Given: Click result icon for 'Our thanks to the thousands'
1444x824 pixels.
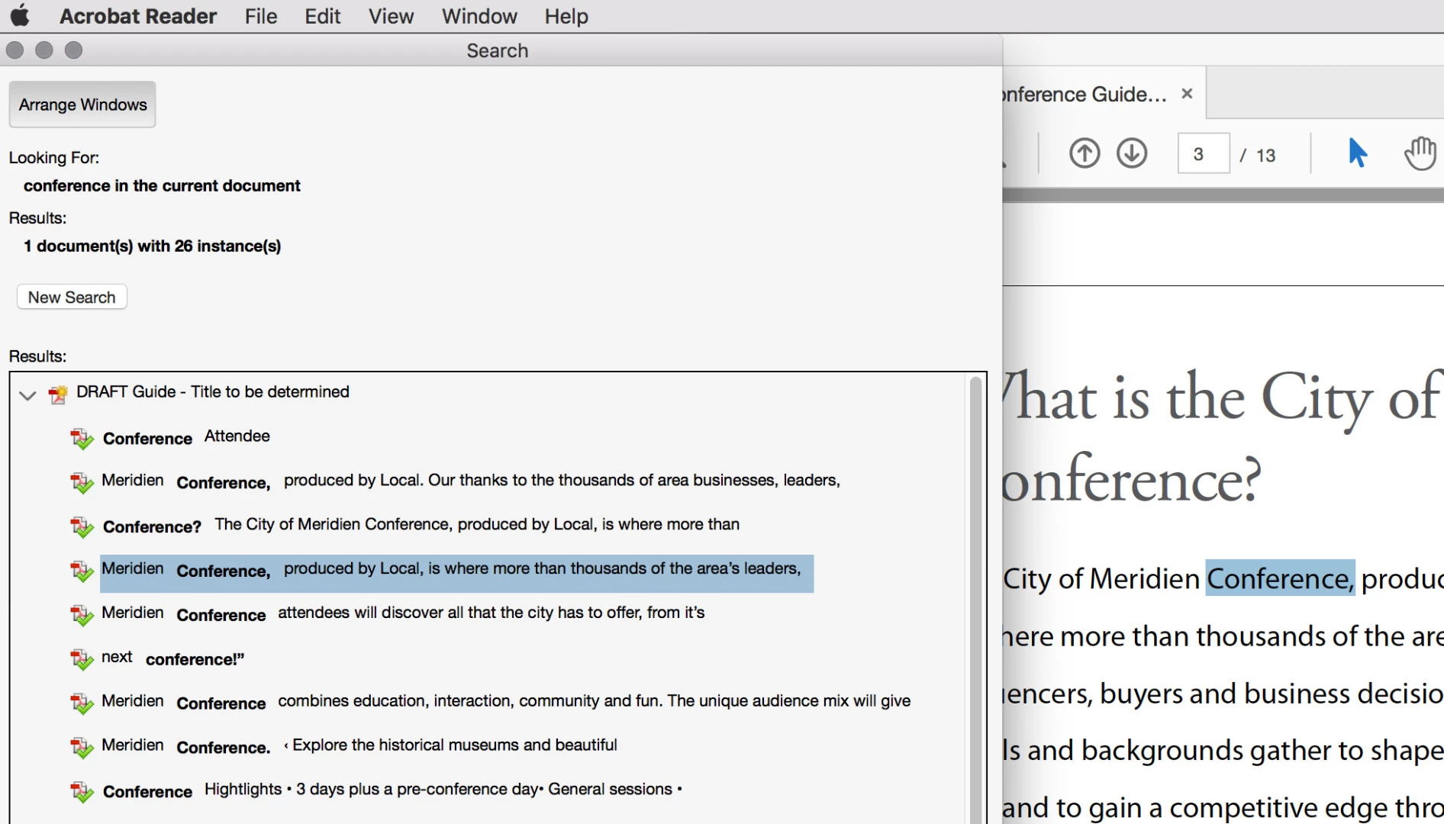Looking at the screenshot, I should 82,483.
